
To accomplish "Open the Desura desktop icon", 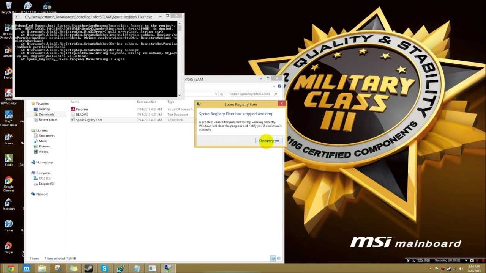I will [8, 138].
